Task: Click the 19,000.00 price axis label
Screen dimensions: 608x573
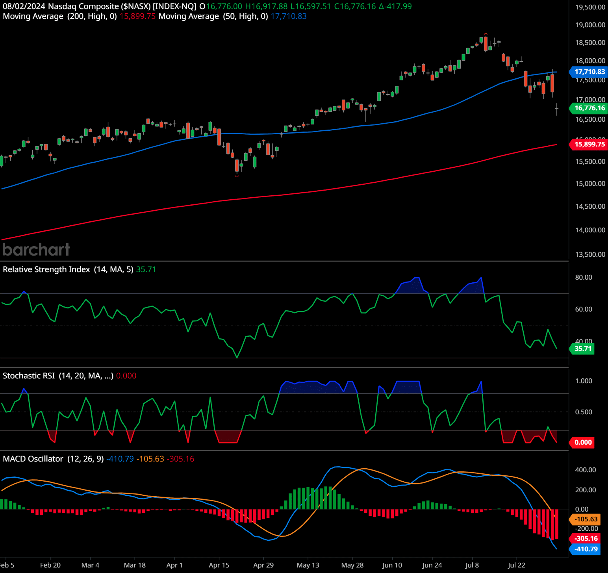Action: (x=590, y=25)
